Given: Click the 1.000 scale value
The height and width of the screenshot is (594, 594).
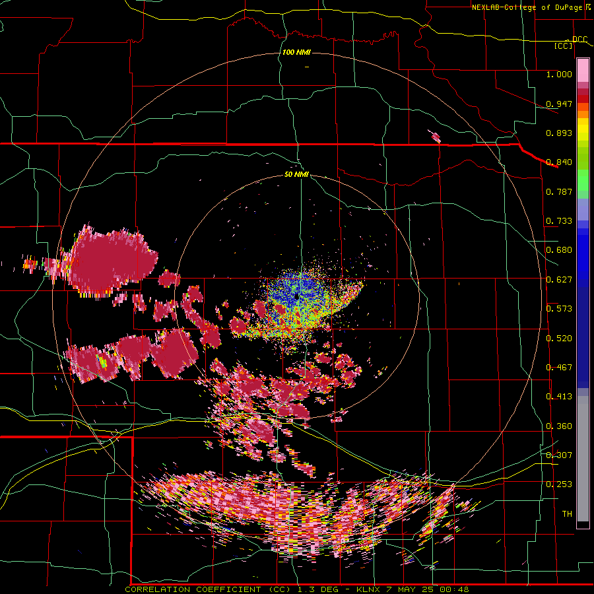Looking at the screenshot, I should [559, 74].
